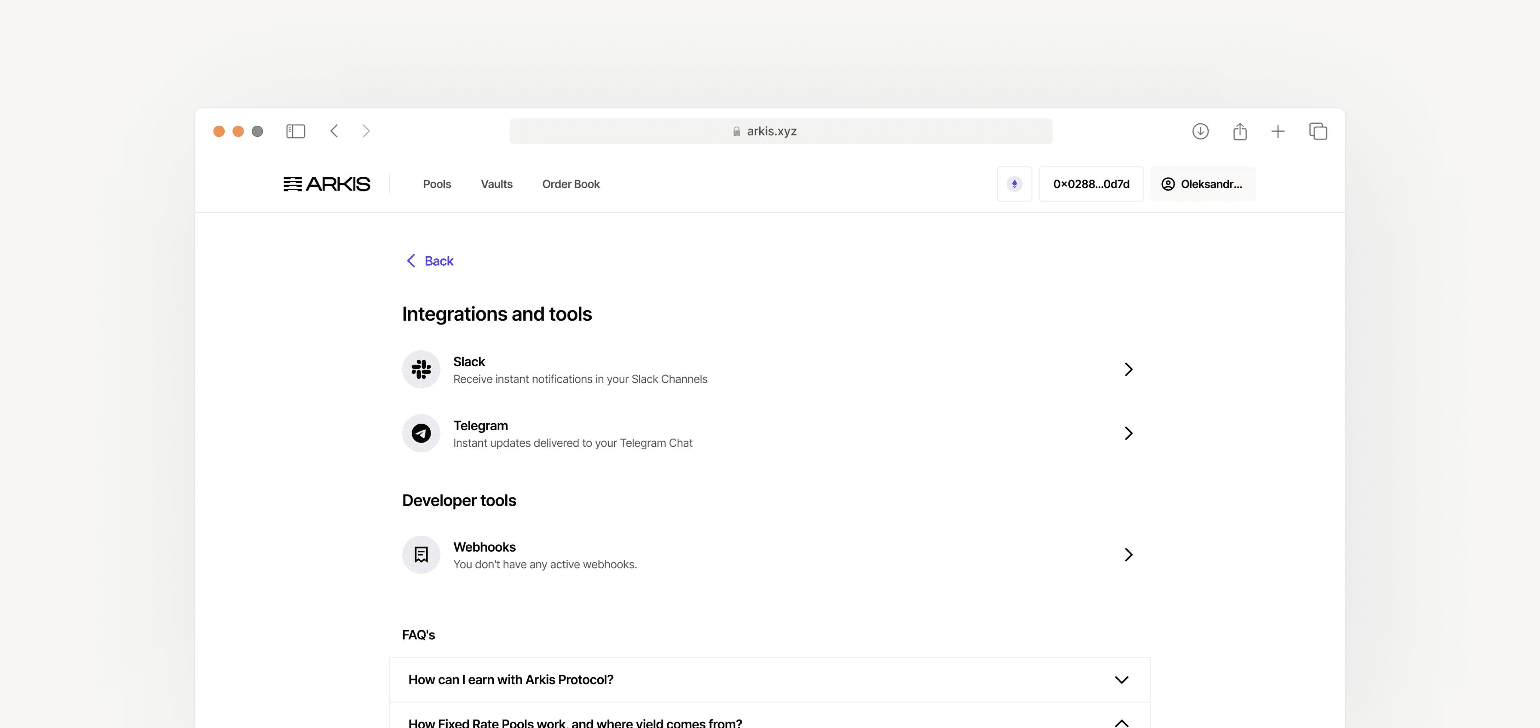Open the Oleksandr profile menu
This screenshot has height=728, width=1540.
(x=1203, y=184)
